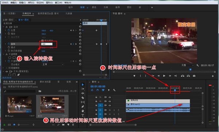Reset the Position parameter
The height and width of the screenshot is (132, 219).
pyautogui.click(x=80, y=30)
